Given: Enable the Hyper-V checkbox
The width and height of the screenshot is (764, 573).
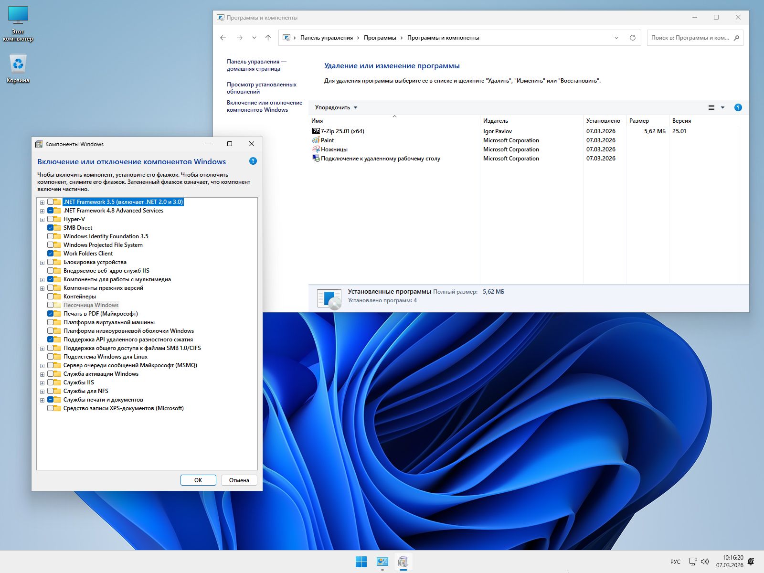Looking at the screenshot, I should pos(52,219).
